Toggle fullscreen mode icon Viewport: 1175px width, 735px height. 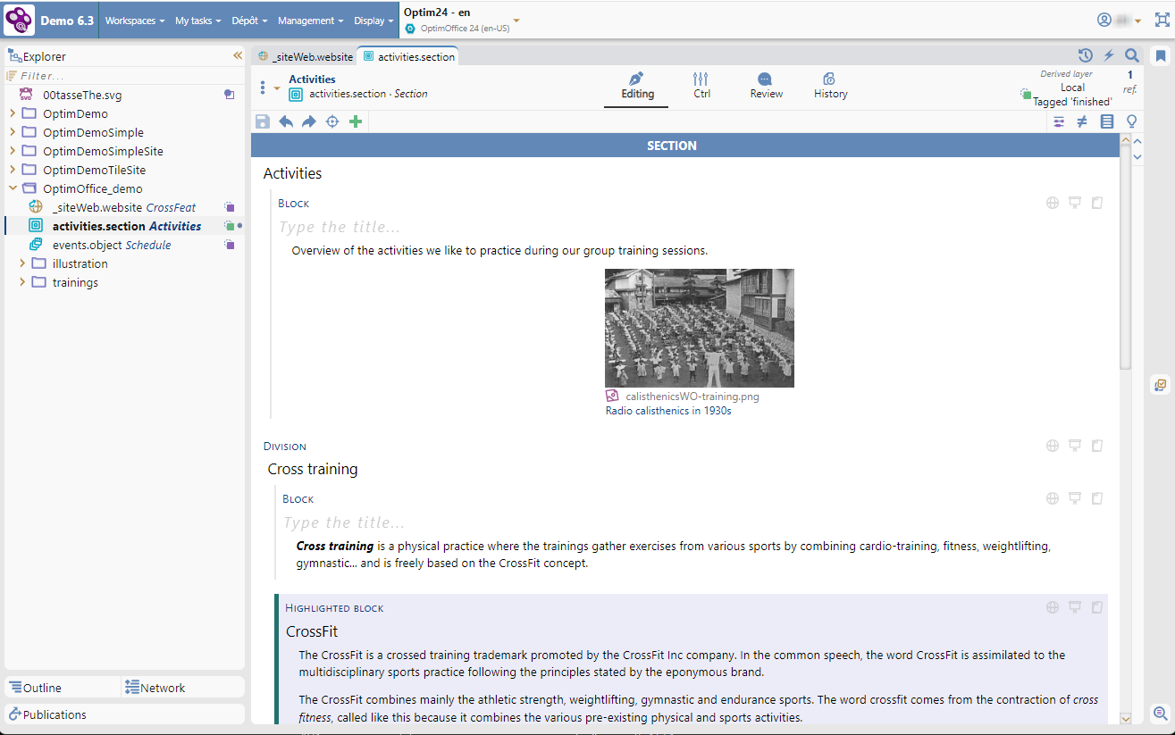(x=1161, y=20)
